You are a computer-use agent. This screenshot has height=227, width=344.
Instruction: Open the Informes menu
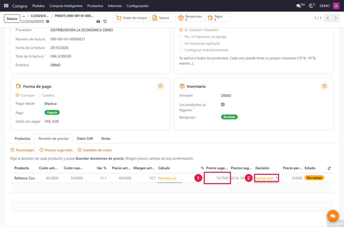[x=115, y=6]
